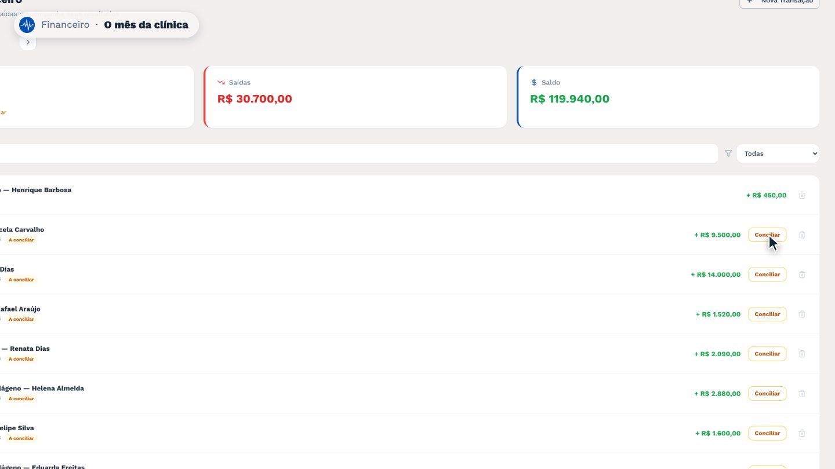
Task: Click the 'O mês da clínica' title
Action: tap(146, 25)
